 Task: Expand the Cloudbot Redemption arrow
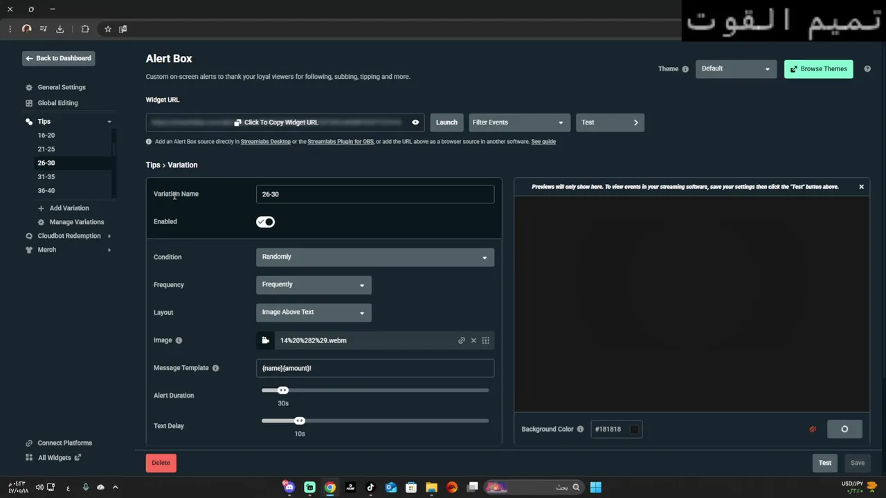pos(109,236)
